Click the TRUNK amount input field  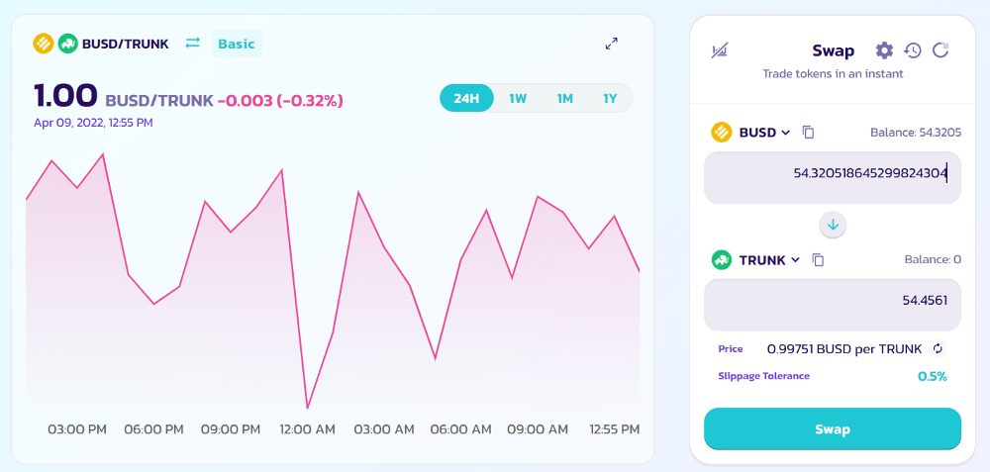pos(833,305)
